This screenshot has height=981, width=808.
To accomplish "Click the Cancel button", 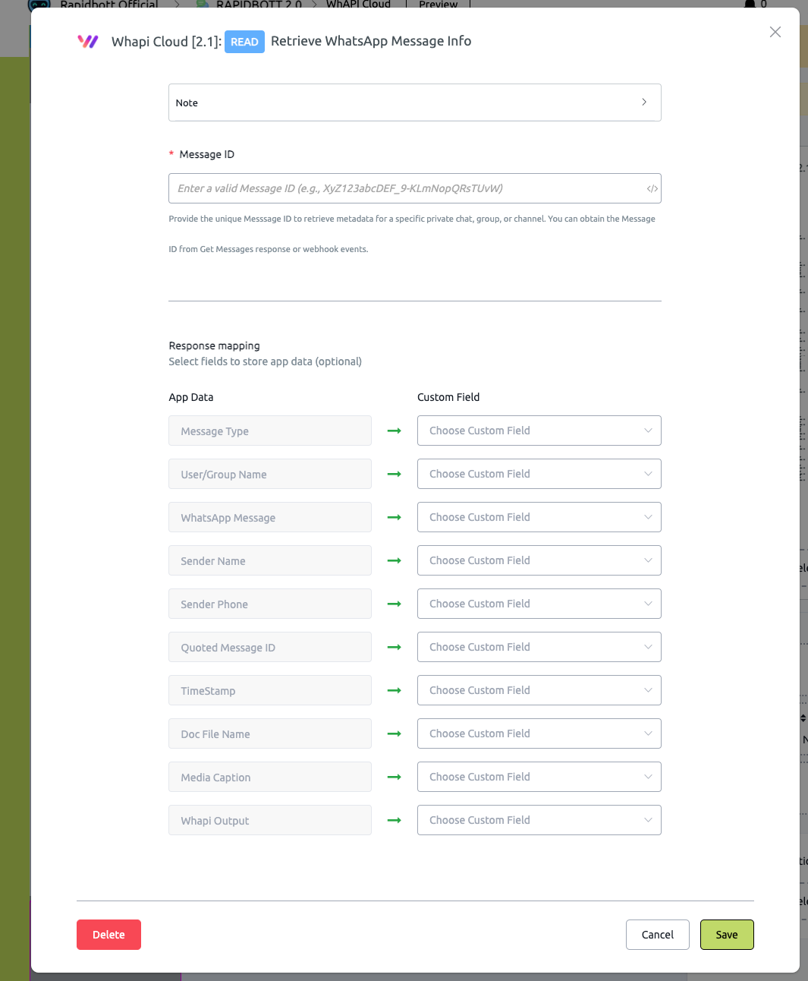I will tap(657, 935).
